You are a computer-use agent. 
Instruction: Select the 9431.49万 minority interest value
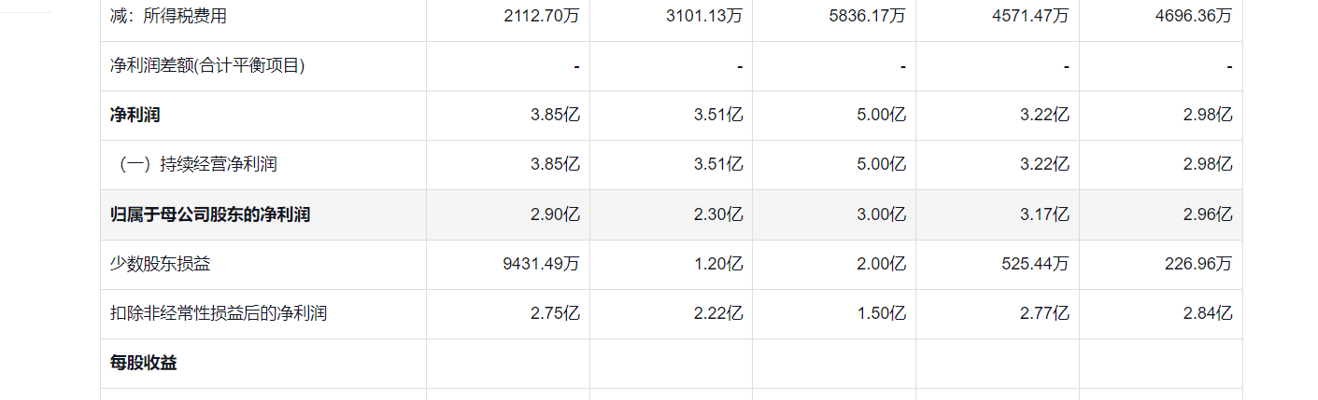(x=542, y=264)
